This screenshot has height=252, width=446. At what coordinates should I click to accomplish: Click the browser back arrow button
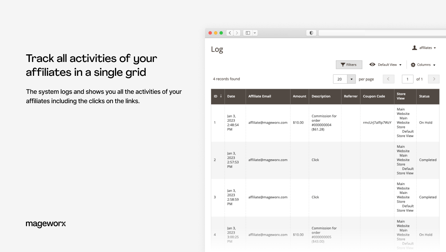point(230,33)
